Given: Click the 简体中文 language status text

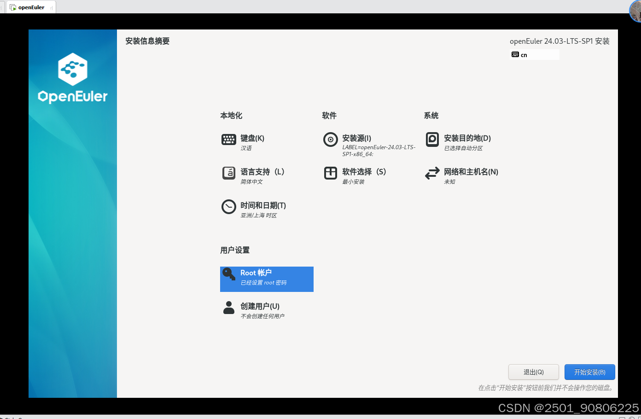Looking at the screenshot, I should pos(252,182).
